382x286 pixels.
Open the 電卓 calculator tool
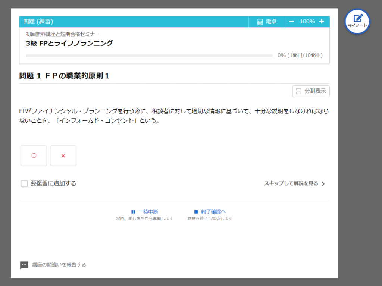267,22
